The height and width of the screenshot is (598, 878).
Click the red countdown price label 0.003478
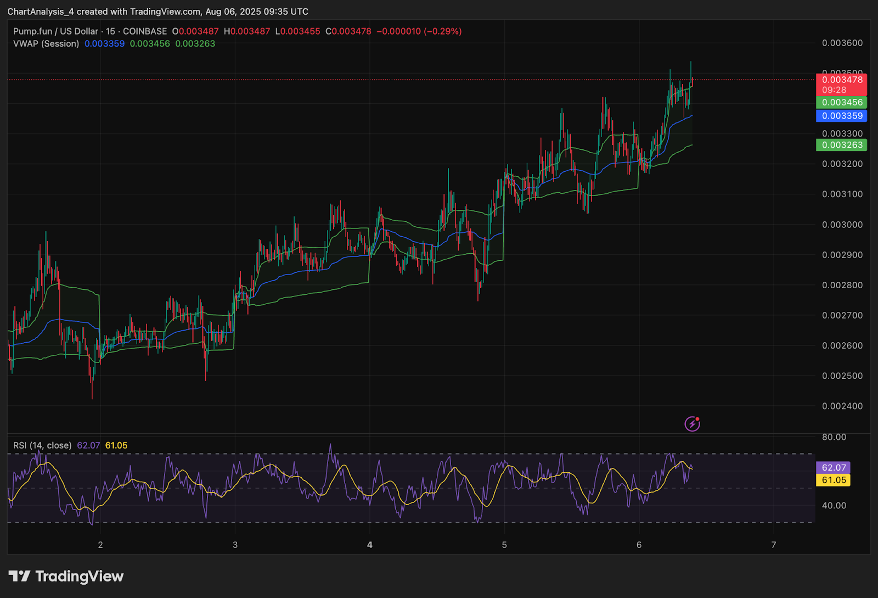[841, 80]
